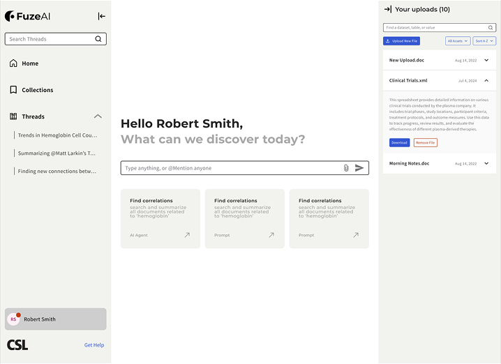Collapse the Your uploads panel arrow icon
The width and height of the screenshot is (501, 364).
pyautogui.click(x=388, y=10)
